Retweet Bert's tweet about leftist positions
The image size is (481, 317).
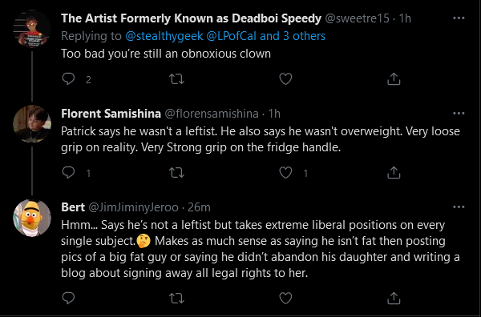pos(176,298)
